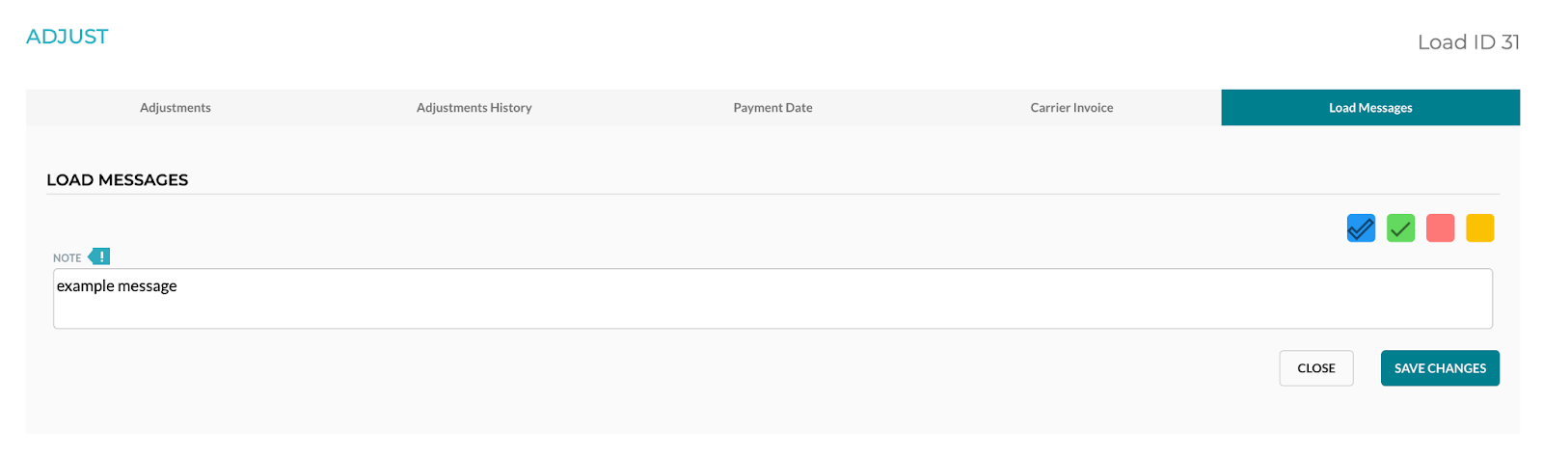Viewport: 1543px width, 457px height.
Task: Select the green single-checkmark message flag
Action: [x=1400, y=228]
